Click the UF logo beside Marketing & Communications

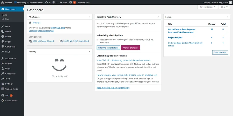tap(16, 3)
